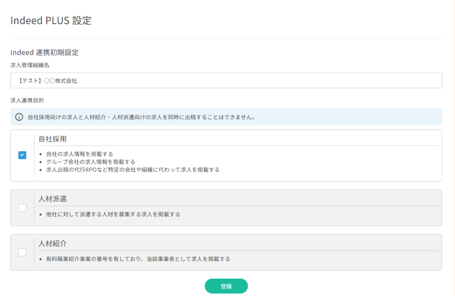Click the Indeed PLUS 設定 page title
This screenshot has width=455, height=296.
click(51, 21)
